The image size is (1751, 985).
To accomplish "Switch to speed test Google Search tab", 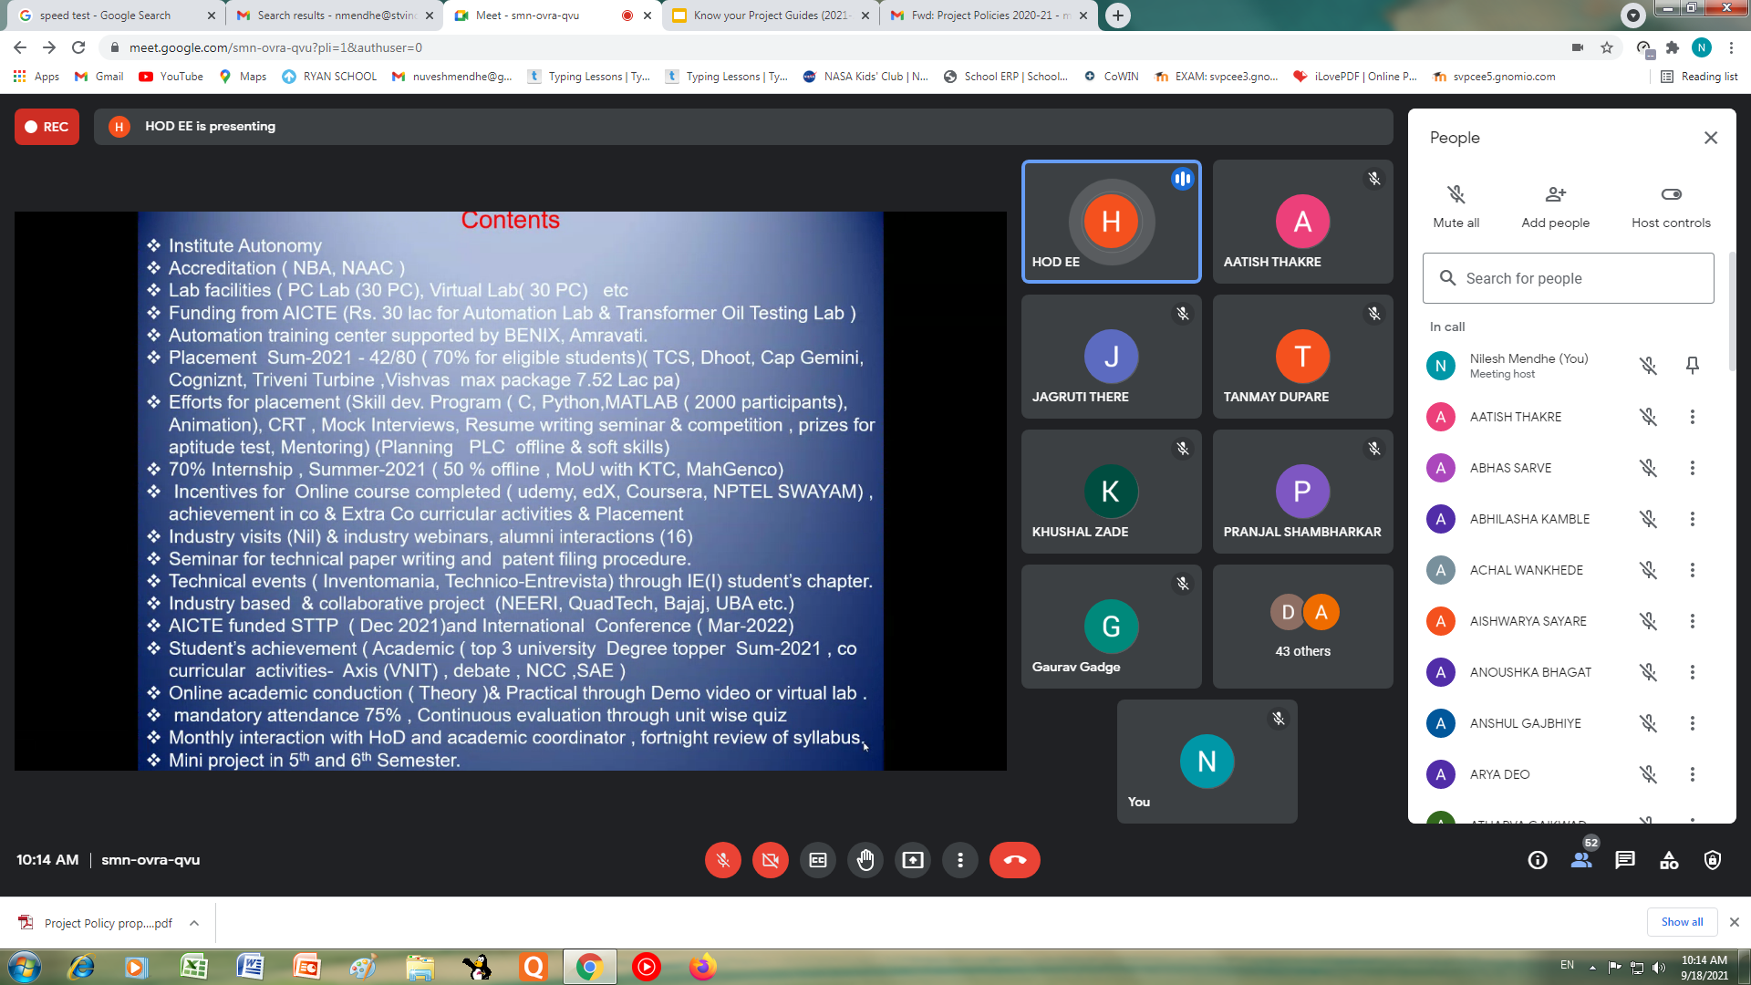I will (x=105, y=16).
